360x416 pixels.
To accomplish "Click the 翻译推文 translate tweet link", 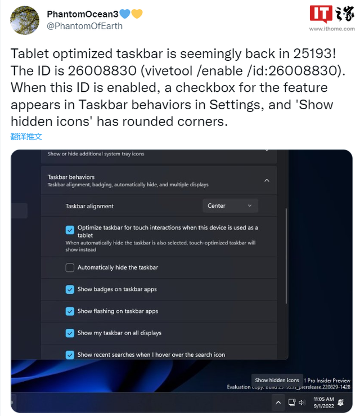I will click(26, 136).
